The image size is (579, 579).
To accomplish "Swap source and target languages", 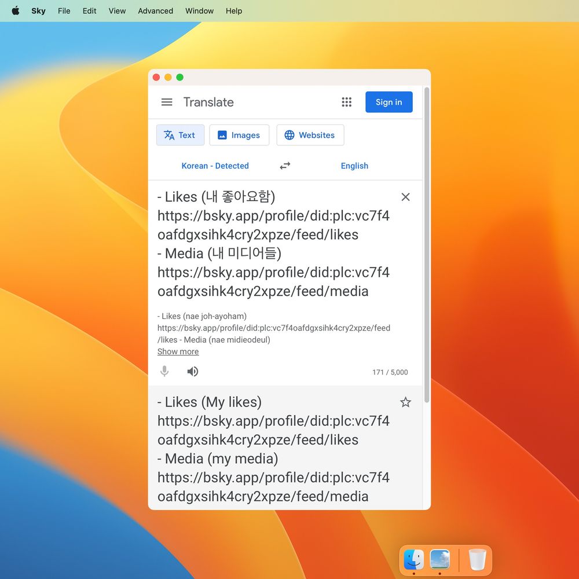I will 285,166.
